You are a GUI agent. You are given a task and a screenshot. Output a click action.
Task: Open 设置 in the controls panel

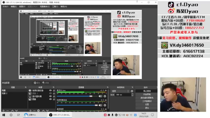[147, 104]
